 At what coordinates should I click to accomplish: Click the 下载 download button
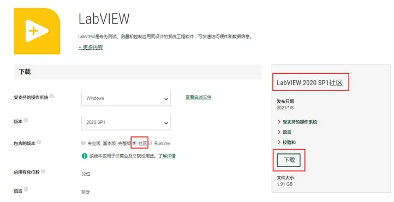pyautogui.click(x=289, y=160)
